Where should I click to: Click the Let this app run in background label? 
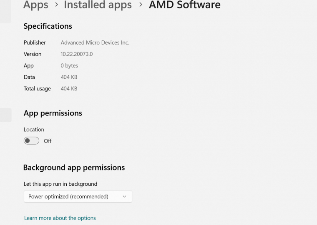tap(60, 184)
